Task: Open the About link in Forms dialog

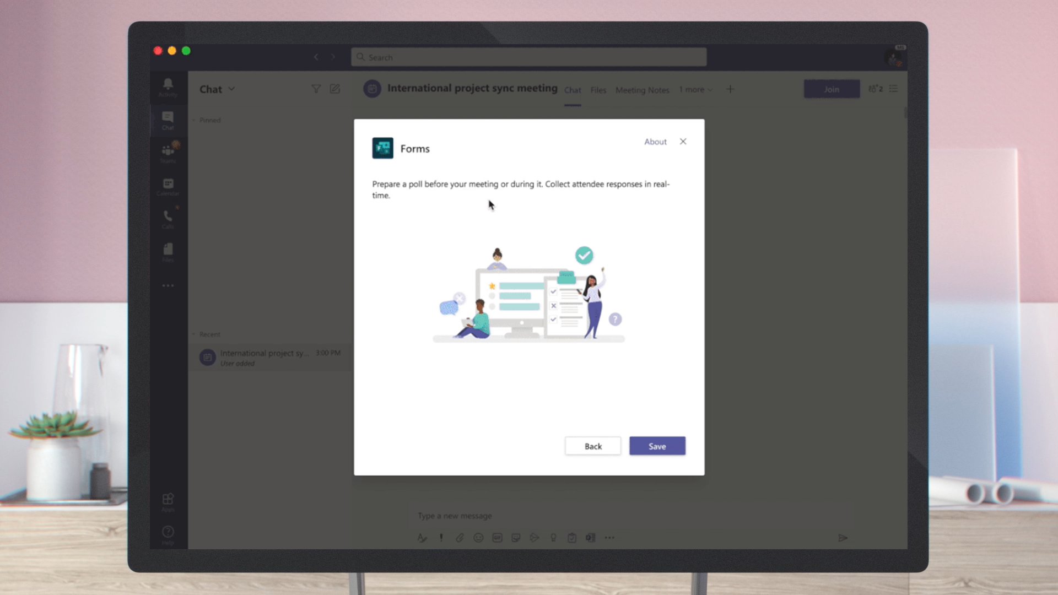Action: coord(655,142)
